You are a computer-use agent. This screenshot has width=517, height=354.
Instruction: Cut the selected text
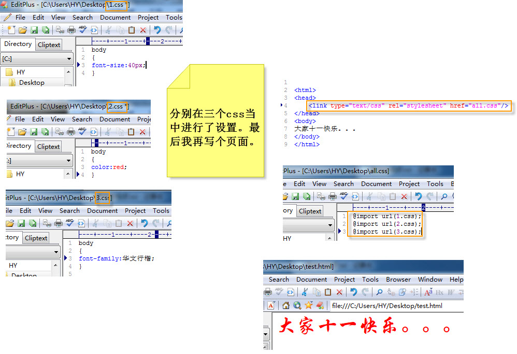pos(110,29)
